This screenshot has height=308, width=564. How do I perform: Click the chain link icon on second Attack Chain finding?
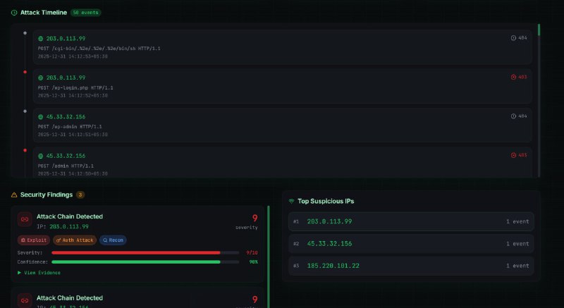point(25,300)
